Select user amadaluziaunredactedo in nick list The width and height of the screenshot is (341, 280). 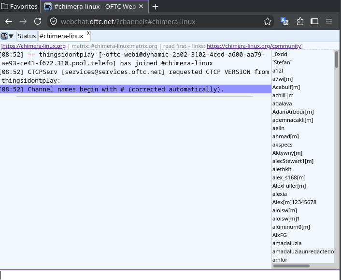[303, 251]
